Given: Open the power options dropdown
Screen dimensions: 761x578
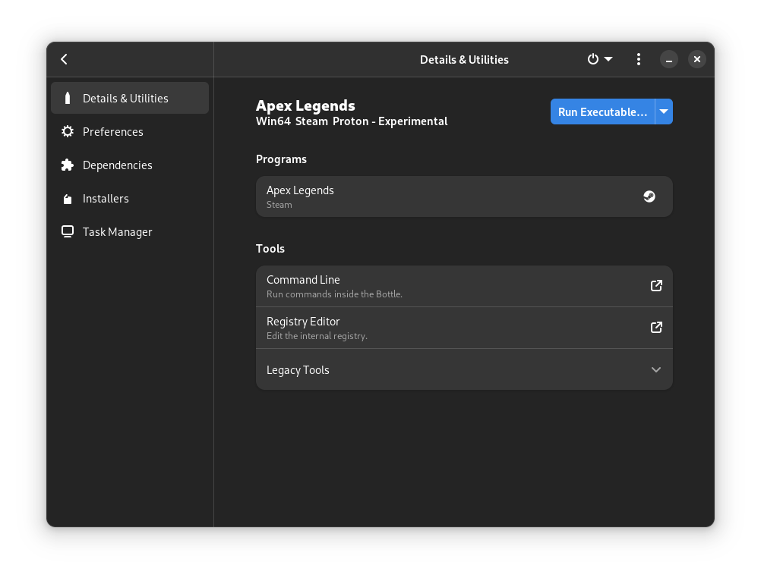Looking at the screenshot, I should point(599,59).
